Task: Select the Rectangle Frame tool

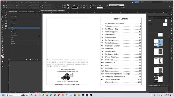Action: (2, 32)
